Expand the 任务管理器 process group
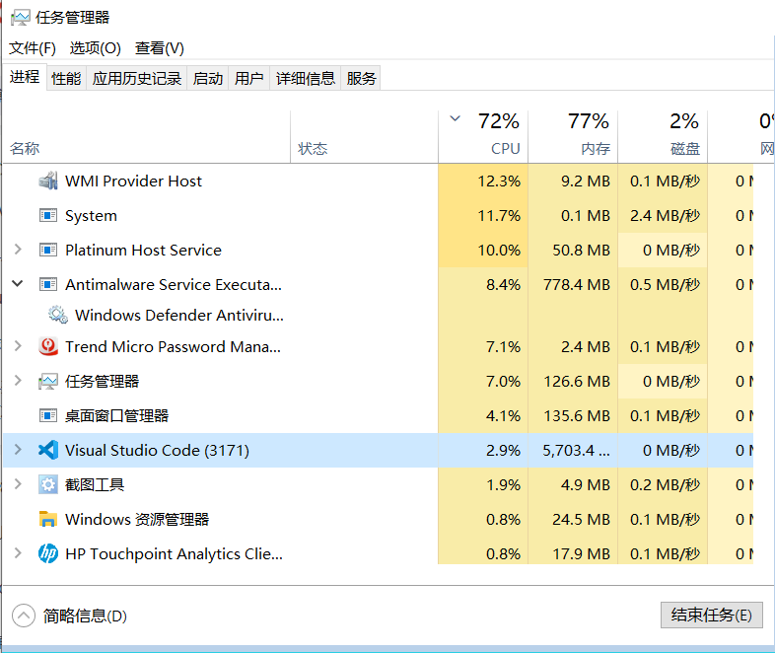775x653 pixels. click(18, 380)
